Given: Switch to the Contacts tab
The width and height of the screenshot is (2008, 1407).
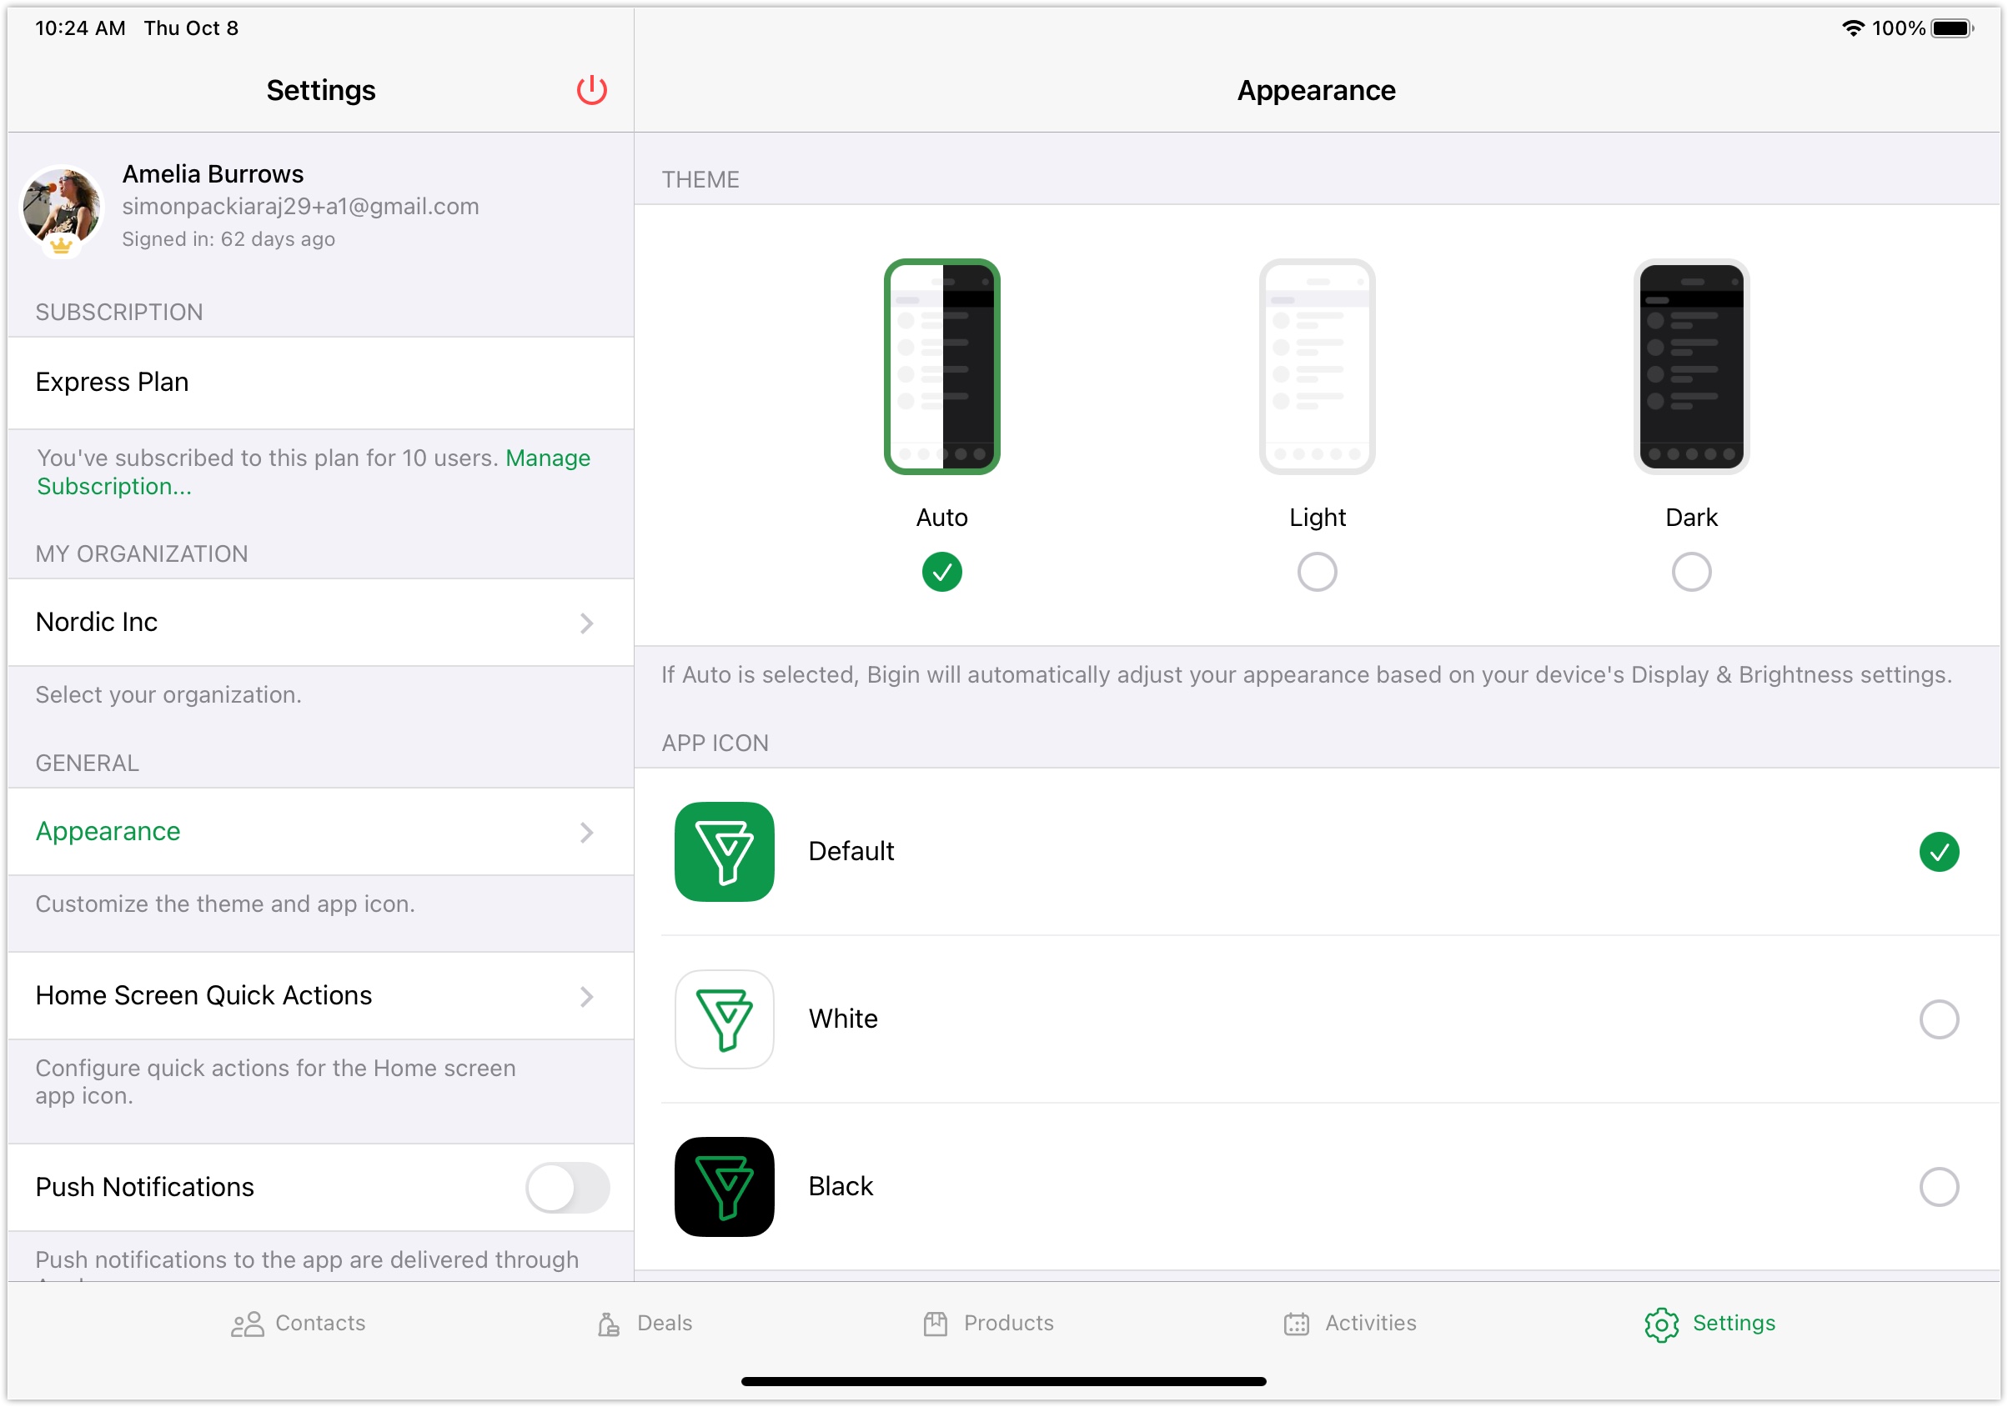Looking at the screenshot, I should click(x=299, y=1322).
